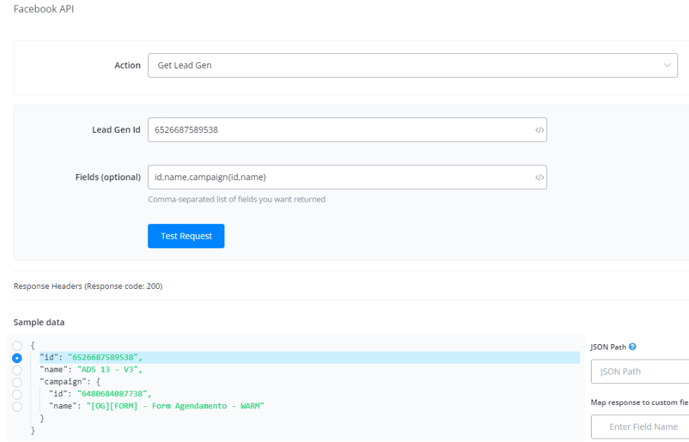Click the Enter Field Name input
The height and width of the screenshot is (442, 689).
click(x=639, y=426)
